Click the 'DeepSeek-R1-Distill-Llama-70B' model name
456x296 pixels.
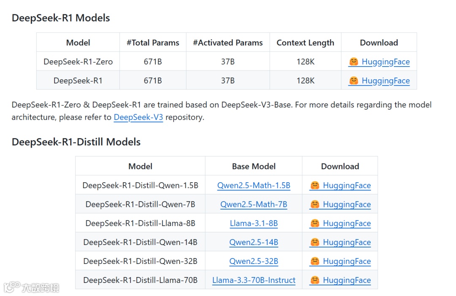coord(140,280)
